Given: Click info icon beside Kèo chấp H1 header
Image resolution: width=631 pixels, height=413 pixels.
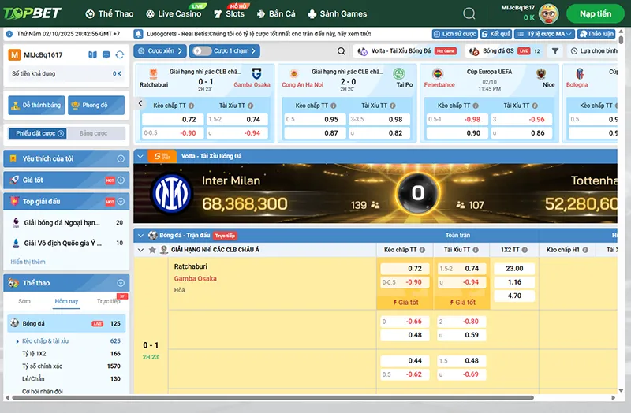Looking at the screenshot, I should (585, 250).
